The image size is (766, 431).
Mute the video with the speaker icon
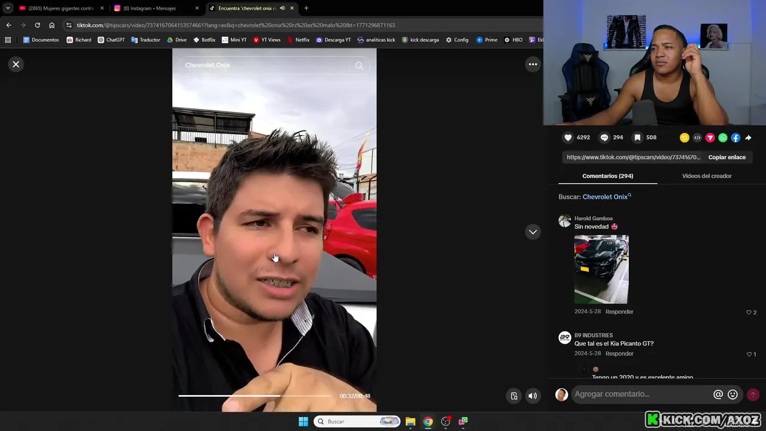(x=533, y=396)
